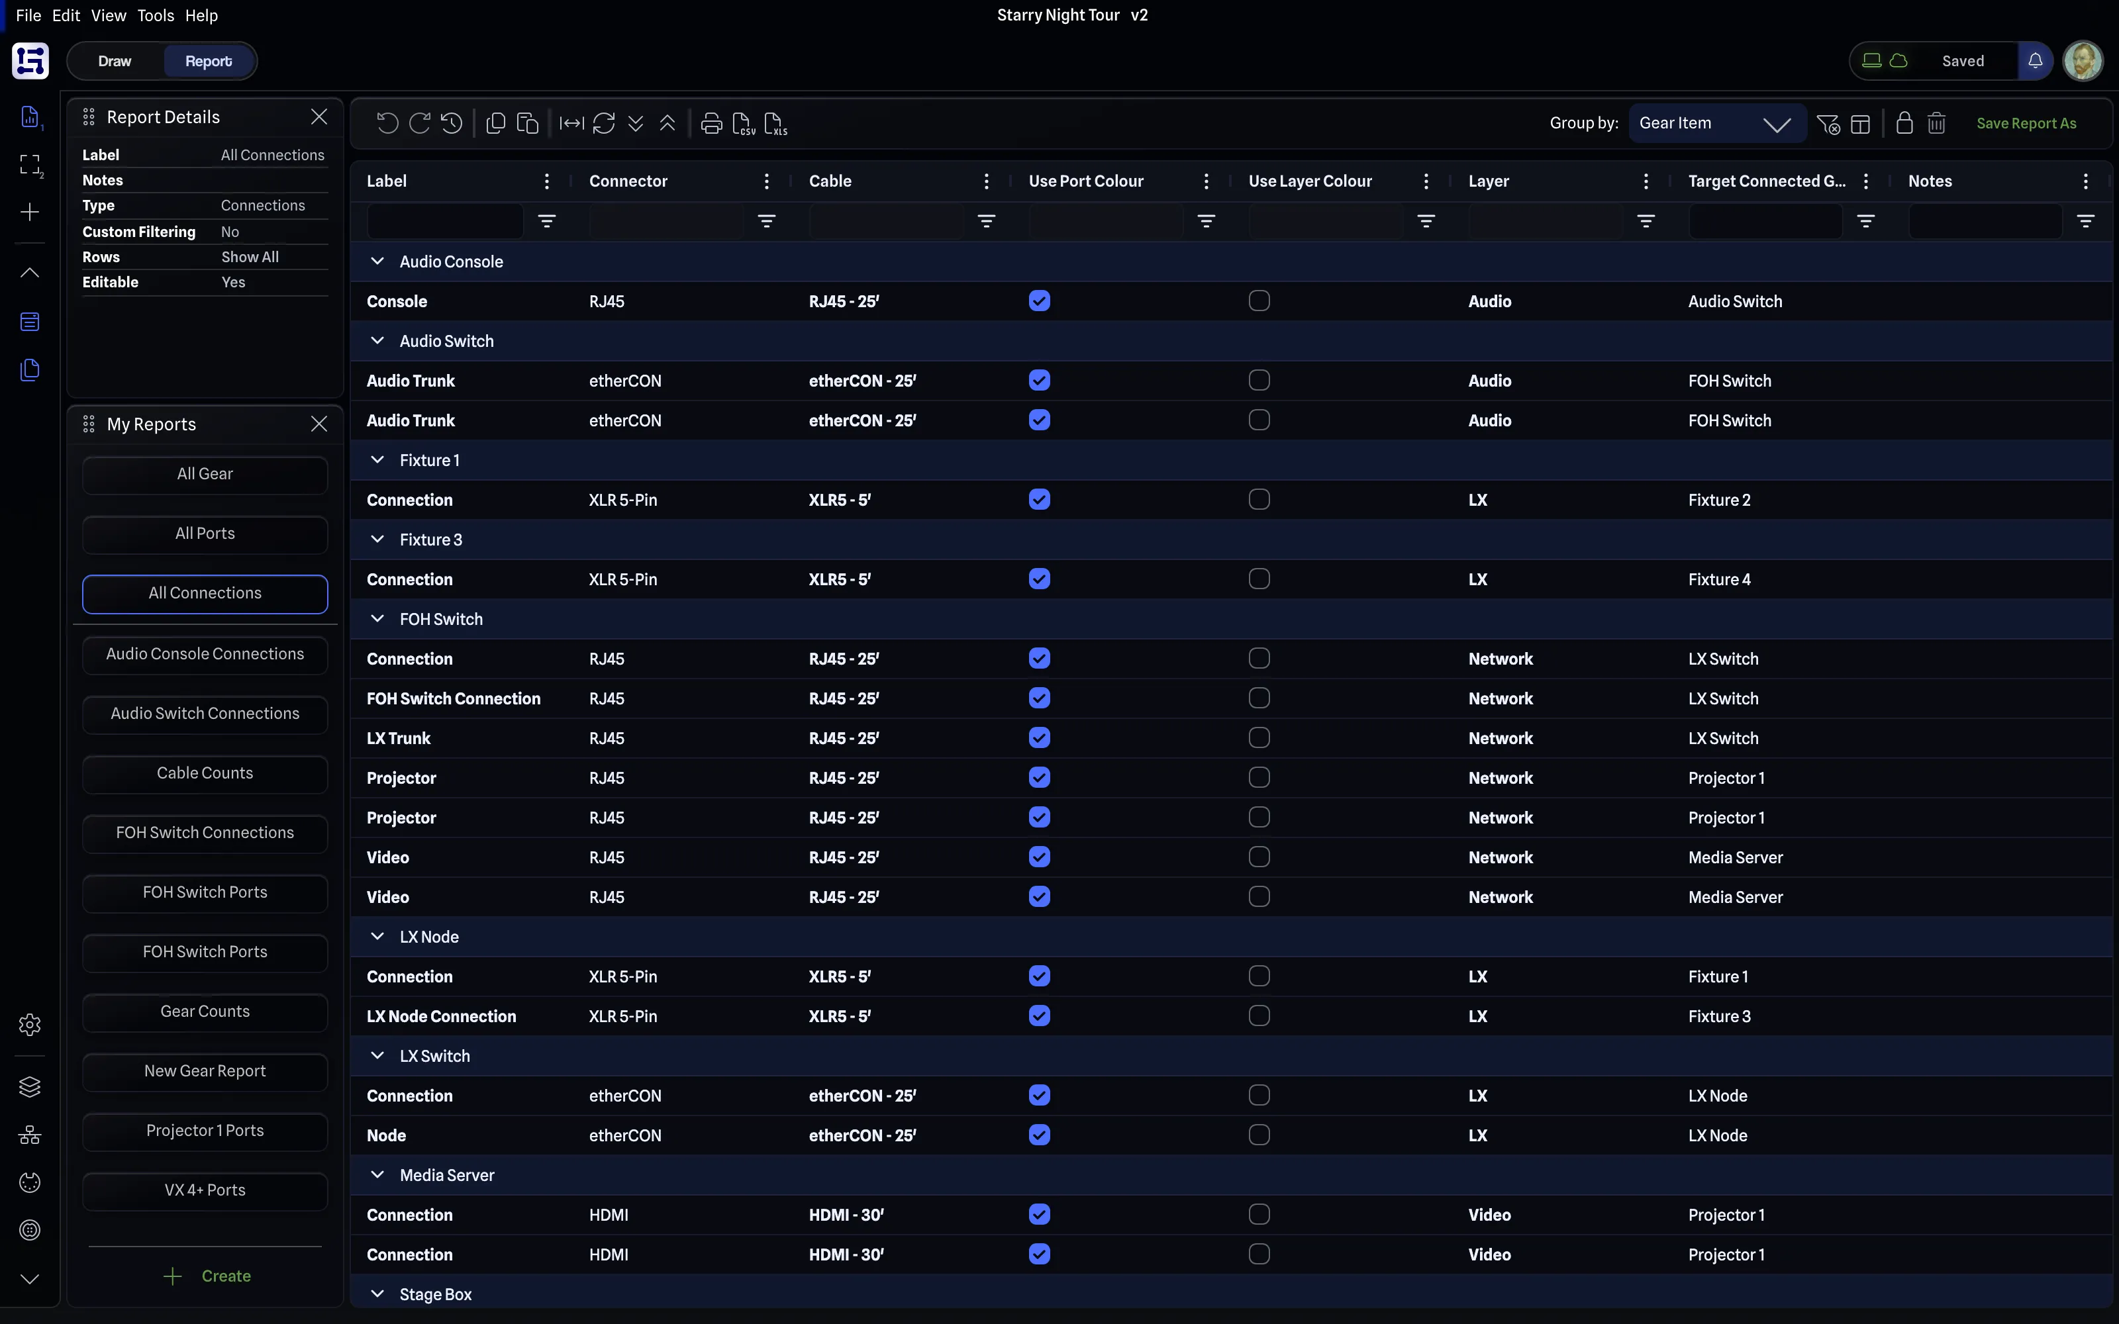Click the Redo icon in report toolbar
The width and height of the screenshot is (2119, 1324).
click(x=419, y=124)
